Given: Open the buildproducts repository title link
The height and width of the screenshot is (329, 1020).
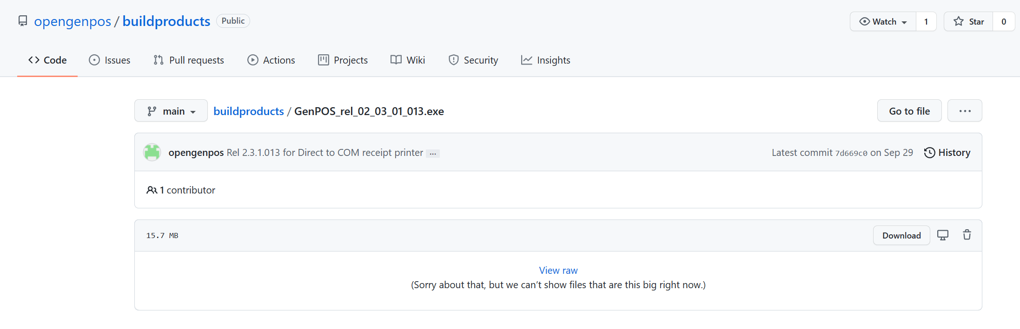Looking at the screenshot, I should click(166, 21).
